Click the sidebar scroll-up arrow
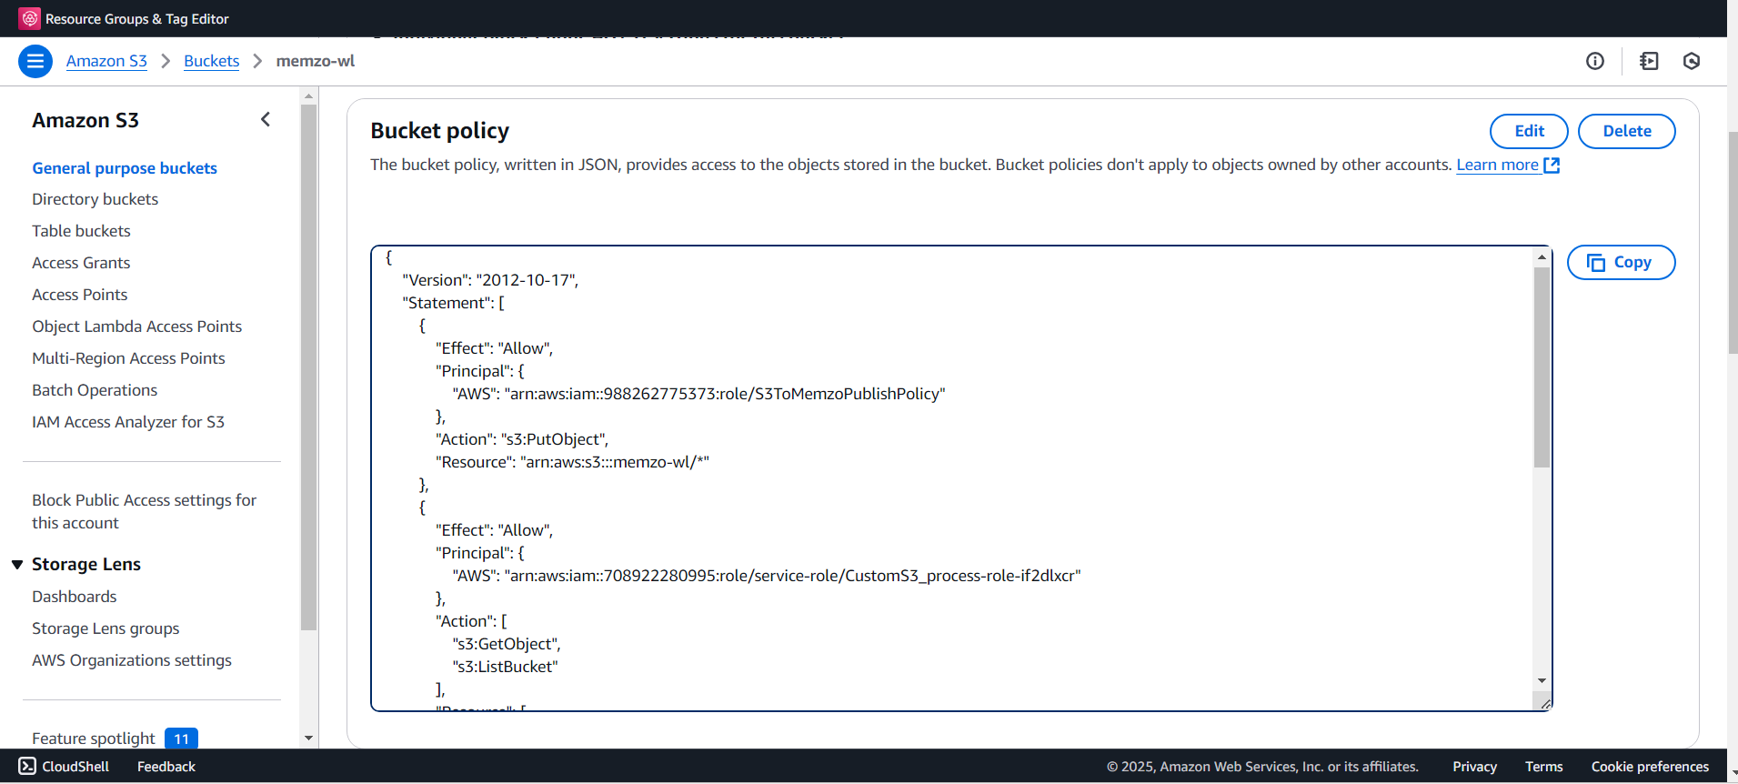 click(x=308, y=95)
